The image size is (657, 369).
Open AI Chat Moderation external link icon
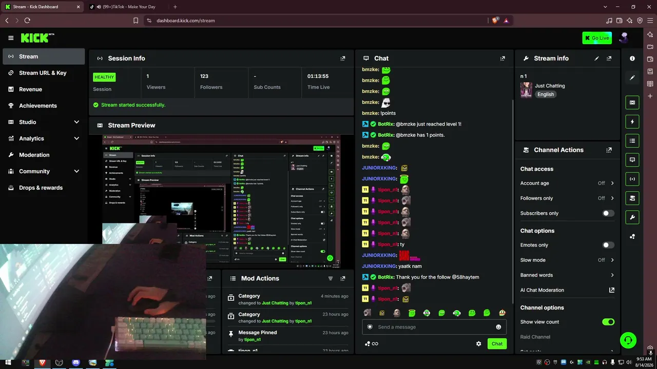[612, 290]
